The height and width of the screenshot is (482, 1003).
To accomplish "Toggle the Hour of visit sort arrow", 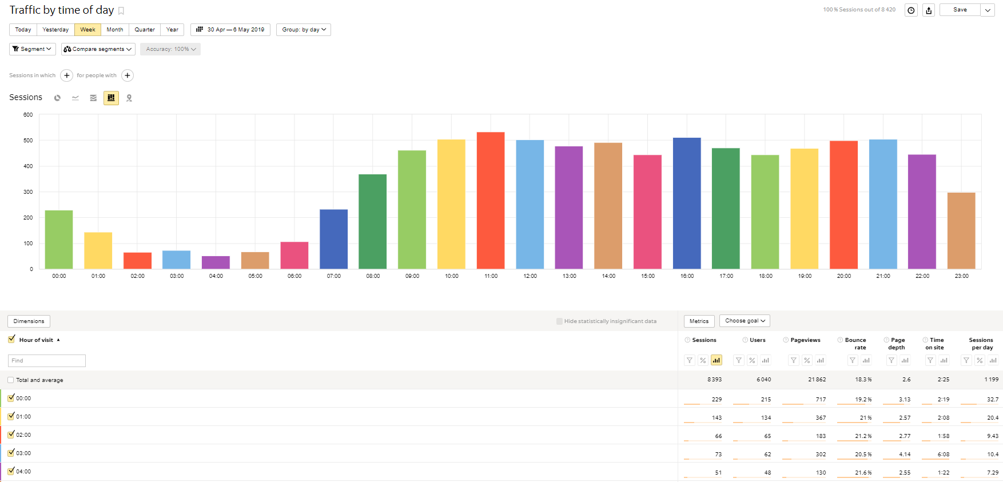I will tap(58, 340).
